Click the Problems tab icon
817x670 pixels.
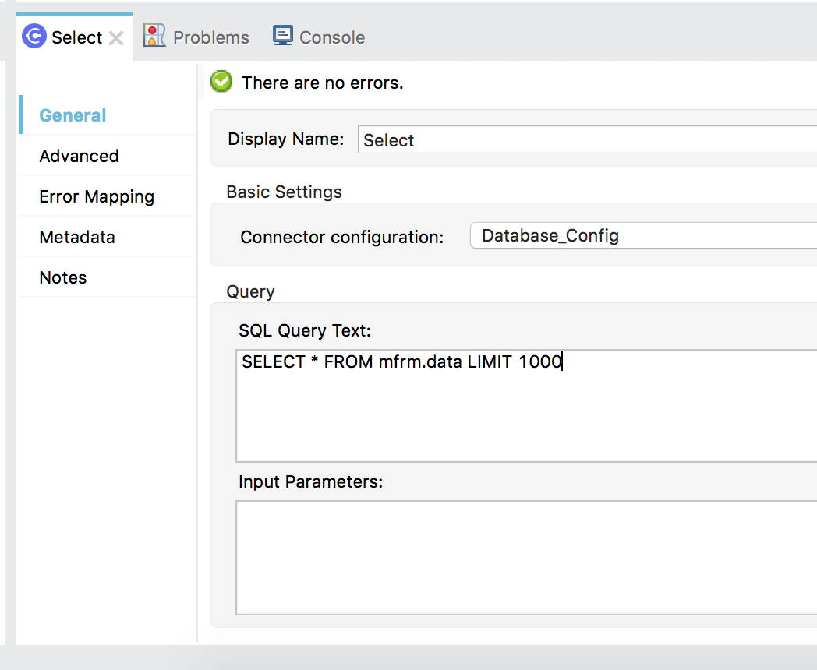coord(155,37)
